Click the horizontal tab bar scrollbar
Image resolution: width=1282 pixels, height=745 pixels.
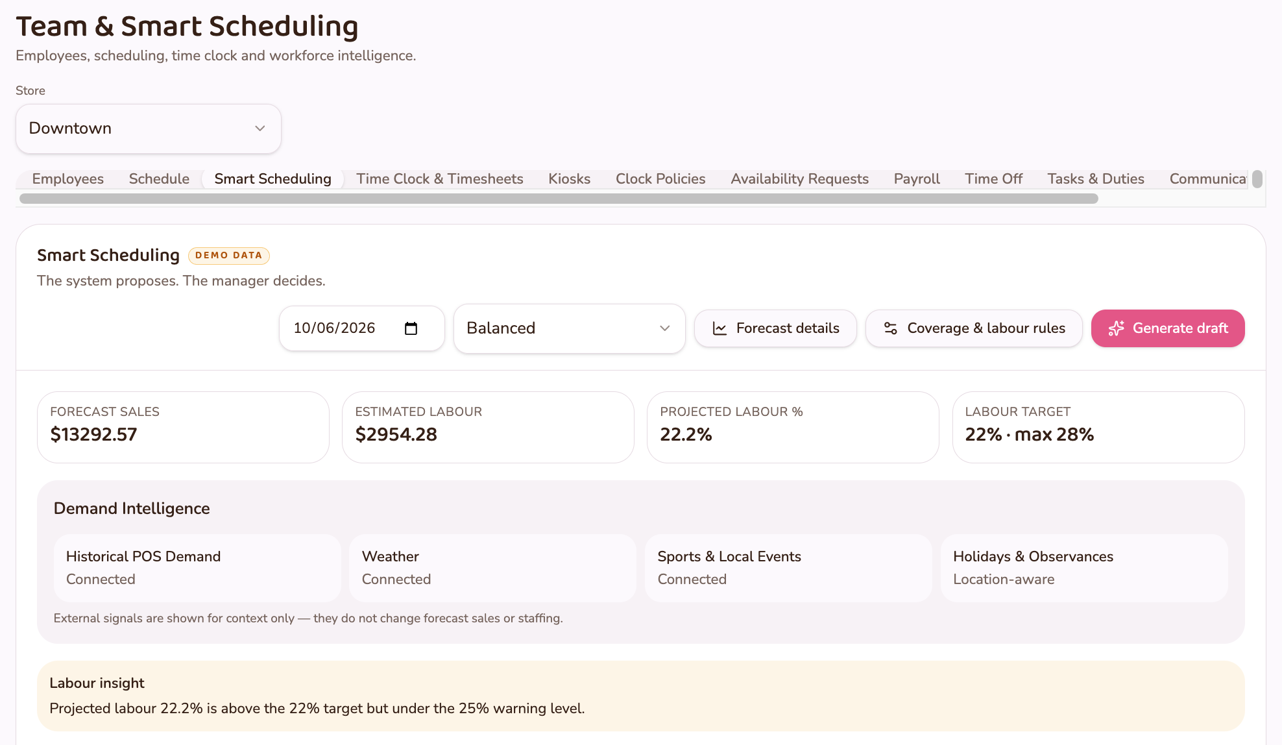(x=559, y=199)
